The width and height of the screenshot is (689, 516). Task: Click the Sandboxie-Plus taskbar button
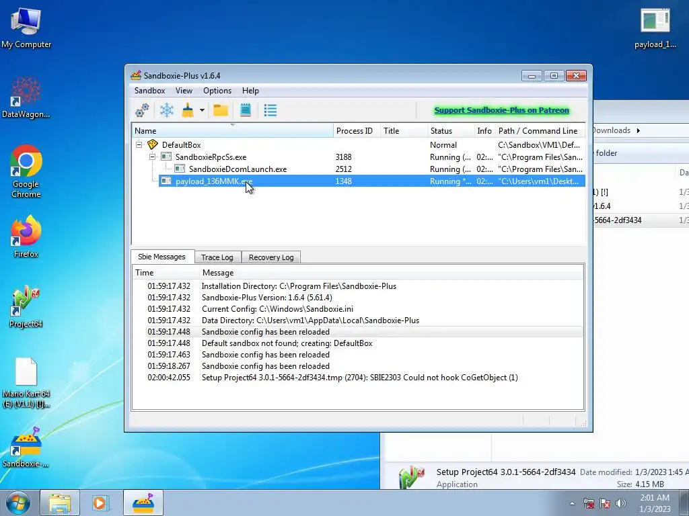(x=143, y=503)
